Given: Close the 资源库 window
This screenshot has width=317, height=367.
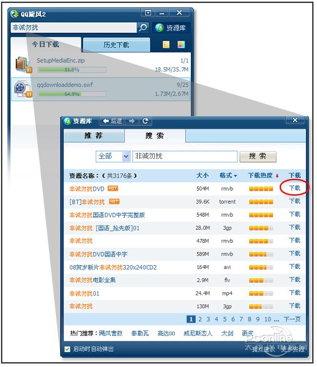Looking at the screenshot, I should [x=295, y=120].
